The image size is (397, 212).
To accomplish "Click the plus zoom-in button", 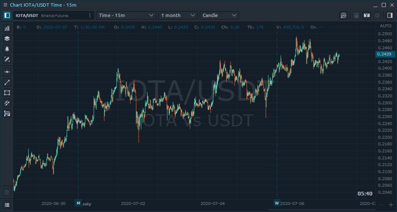I will [391, 205].
